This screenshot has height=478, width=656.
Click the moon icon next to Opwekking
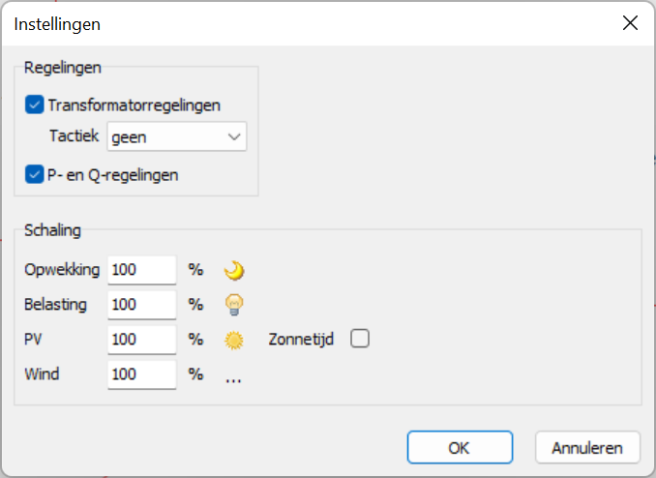pyautogui.click(x=233, y=270)
